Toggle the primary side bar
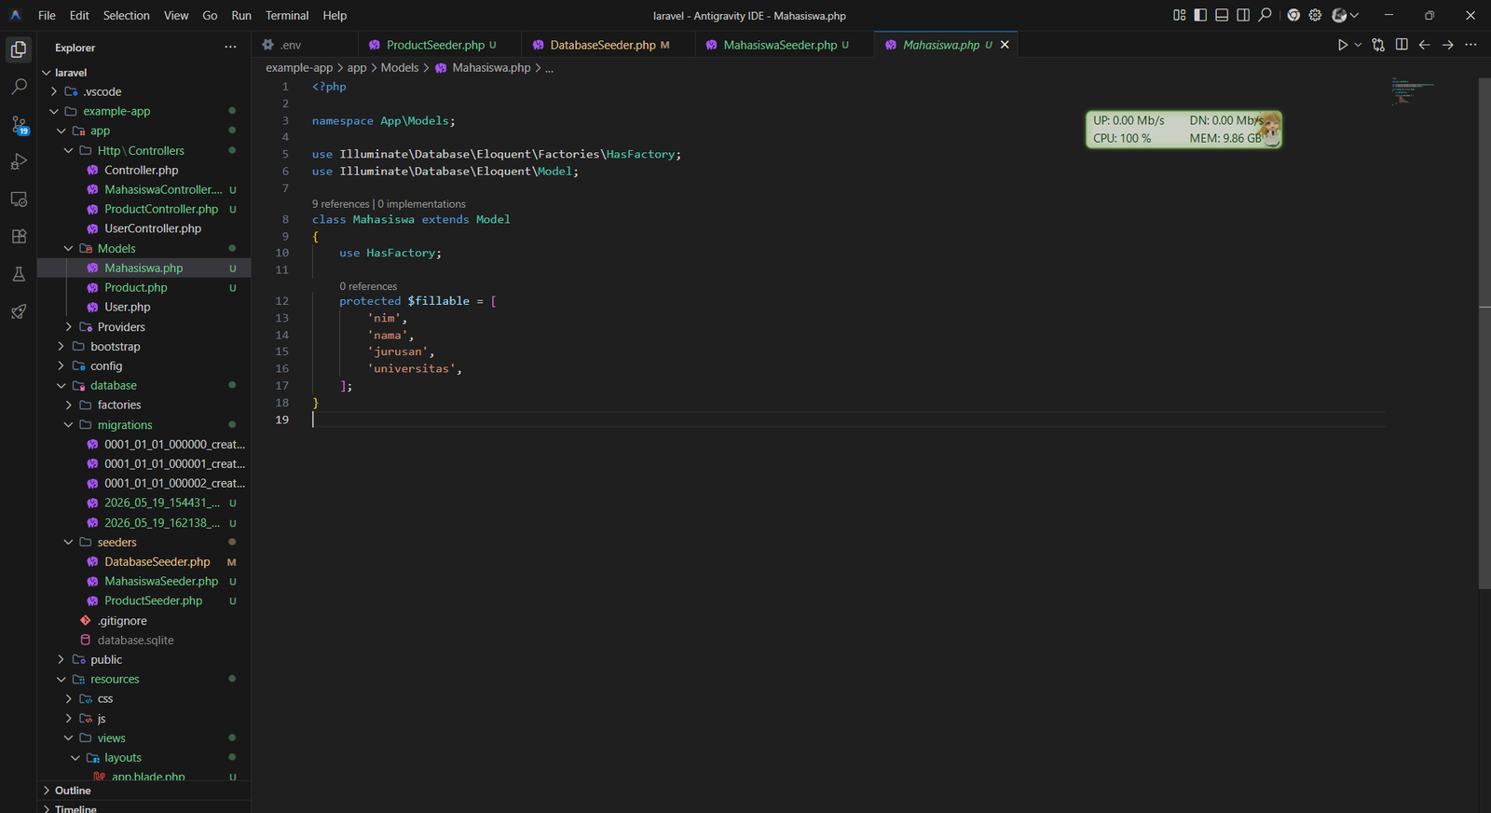The height and width of the screenshot is (813, 1491). tap(1200, 15)
